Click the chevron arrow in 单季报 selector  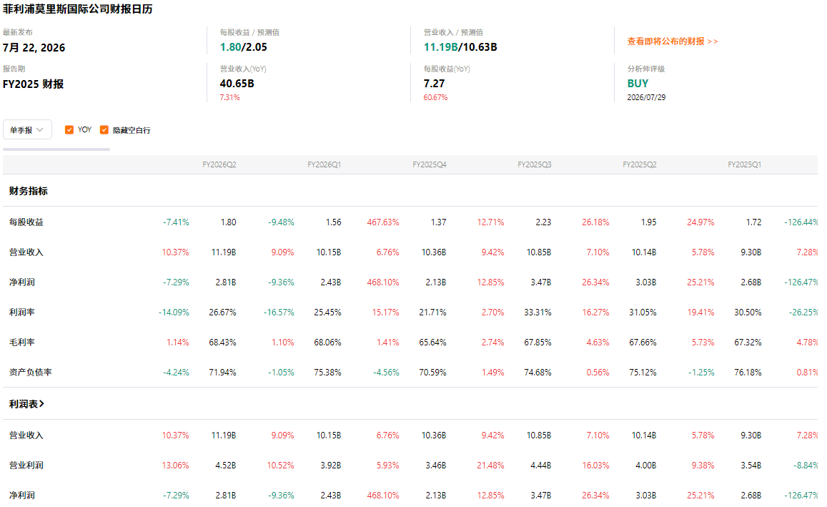click(x=40, y=129)
